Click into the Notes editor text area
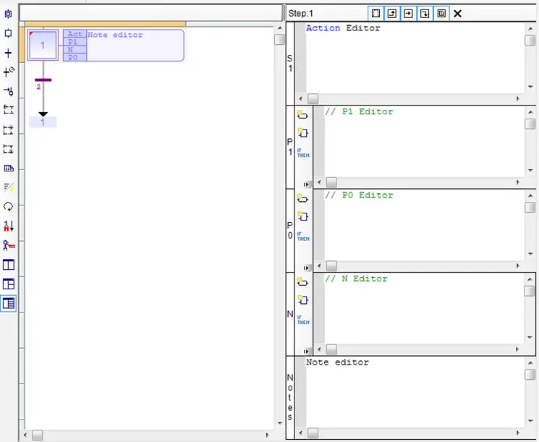The image size is (539, 442). coord(415,393)
